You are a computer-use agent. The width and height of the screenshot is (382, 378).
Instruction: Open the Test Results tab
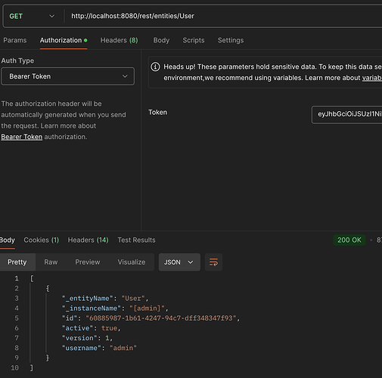[x=136, y=240]
